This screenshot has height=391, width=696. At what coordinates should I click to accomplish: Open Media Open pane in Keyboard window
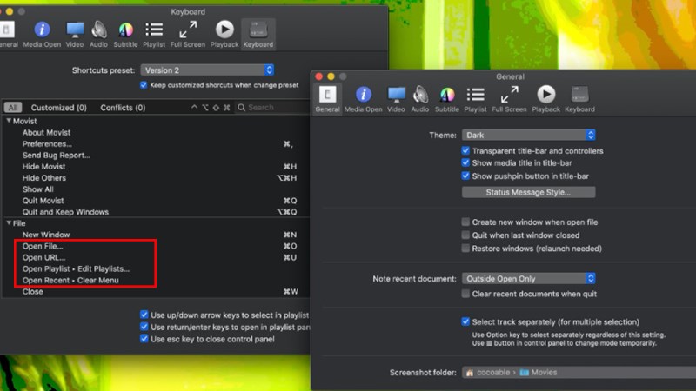pos(42,34)
